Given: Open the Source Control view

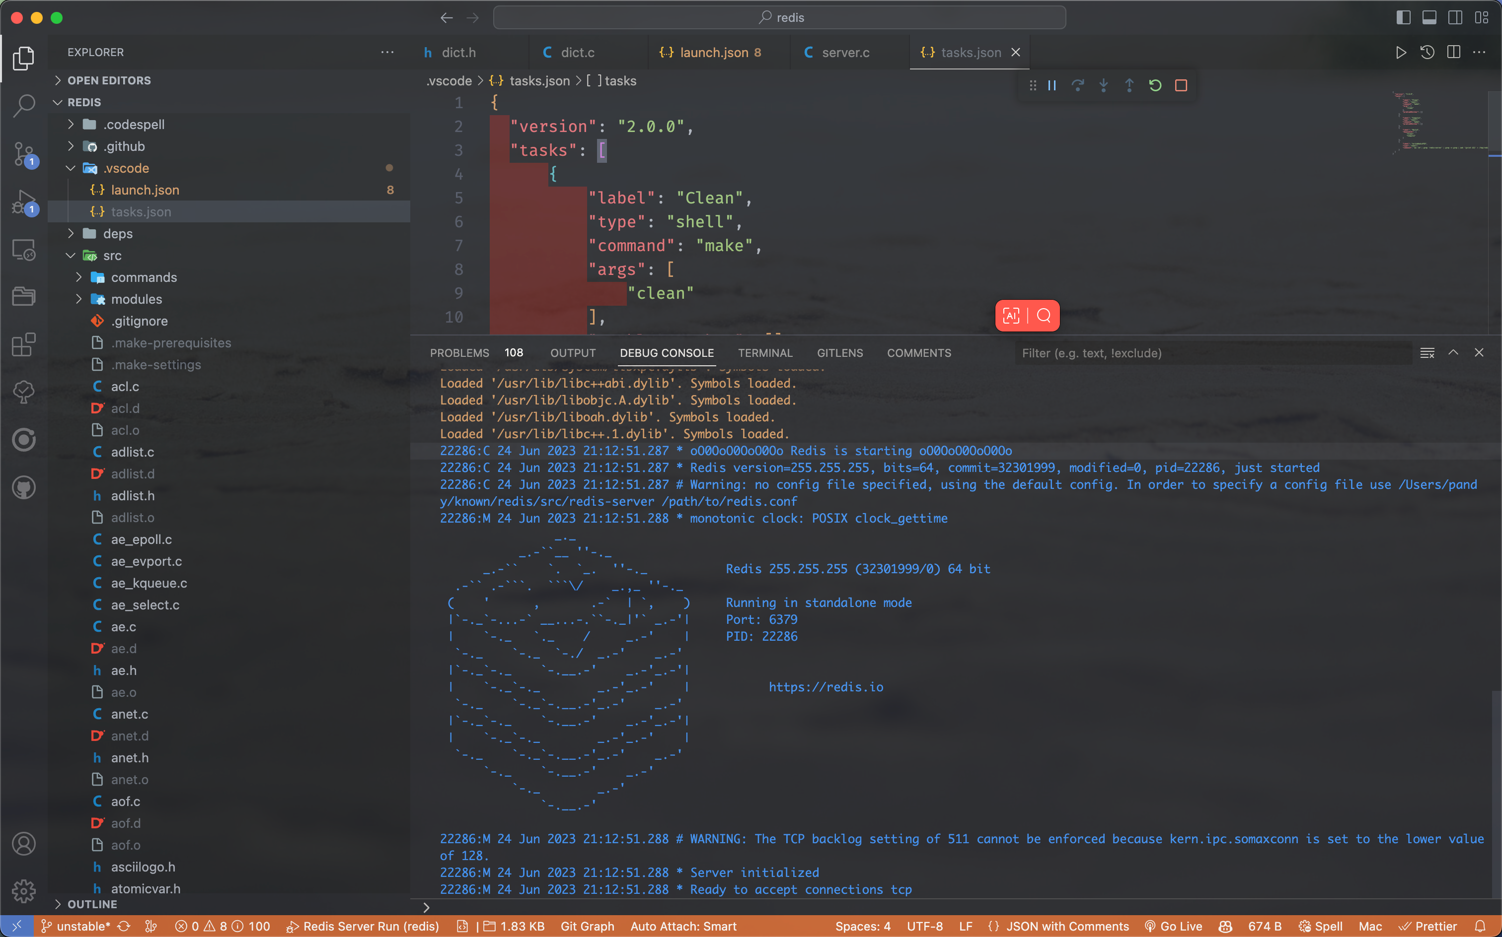Looking at the screenshot, I should (x=23, y=154).
